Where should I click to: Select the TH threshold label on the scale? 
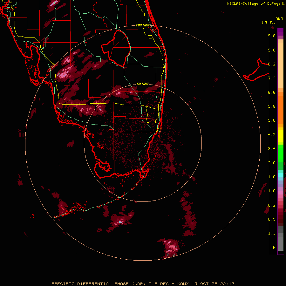[x=273, y=248]
